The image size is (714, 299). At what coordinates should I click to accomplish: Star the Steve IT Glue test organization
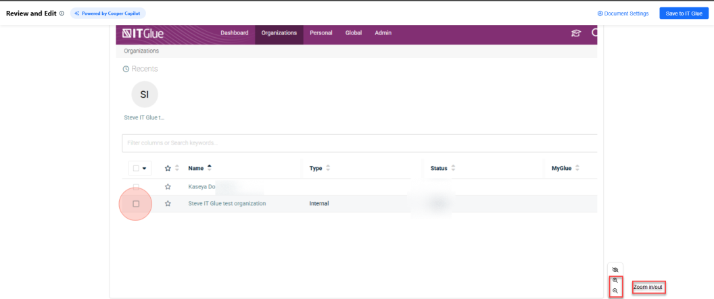pos(168,204)
